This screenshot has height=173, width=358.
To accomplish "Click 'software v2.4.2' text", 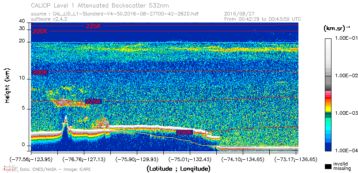I will [x=49, y=19].
